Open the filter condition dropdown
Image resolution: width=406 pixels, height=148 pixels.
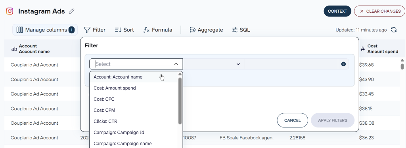pos(214,64)
